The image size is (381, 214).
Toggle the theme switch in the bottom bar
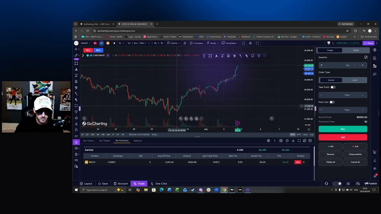[x=337, y=184]
